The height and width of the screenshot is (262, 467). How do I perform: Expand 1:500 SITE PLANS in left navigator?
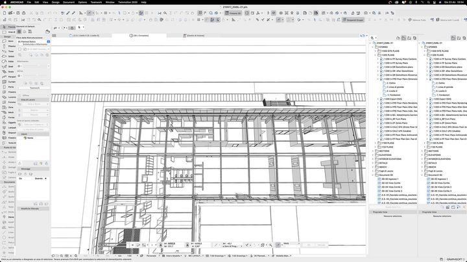[x=376, y=51]
